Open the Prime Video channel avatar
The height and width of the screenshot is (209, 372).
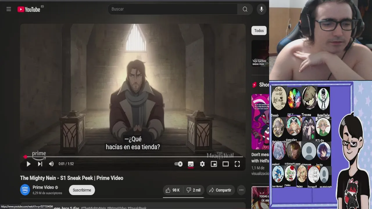25,190
